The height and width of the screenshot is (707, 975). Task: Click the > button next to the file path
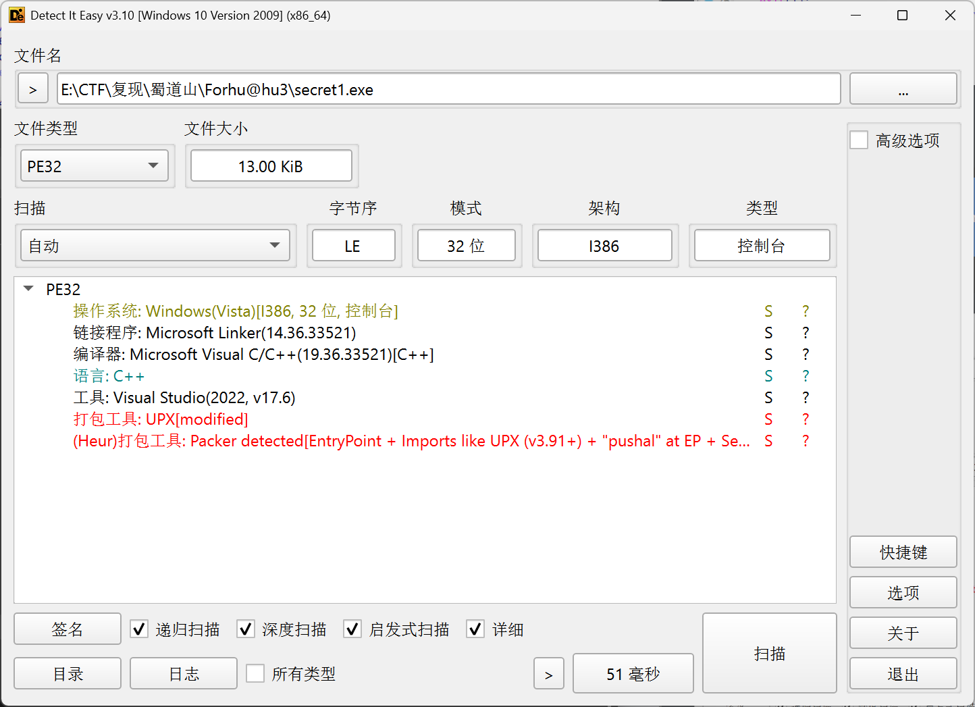click(x=33, y=89)
